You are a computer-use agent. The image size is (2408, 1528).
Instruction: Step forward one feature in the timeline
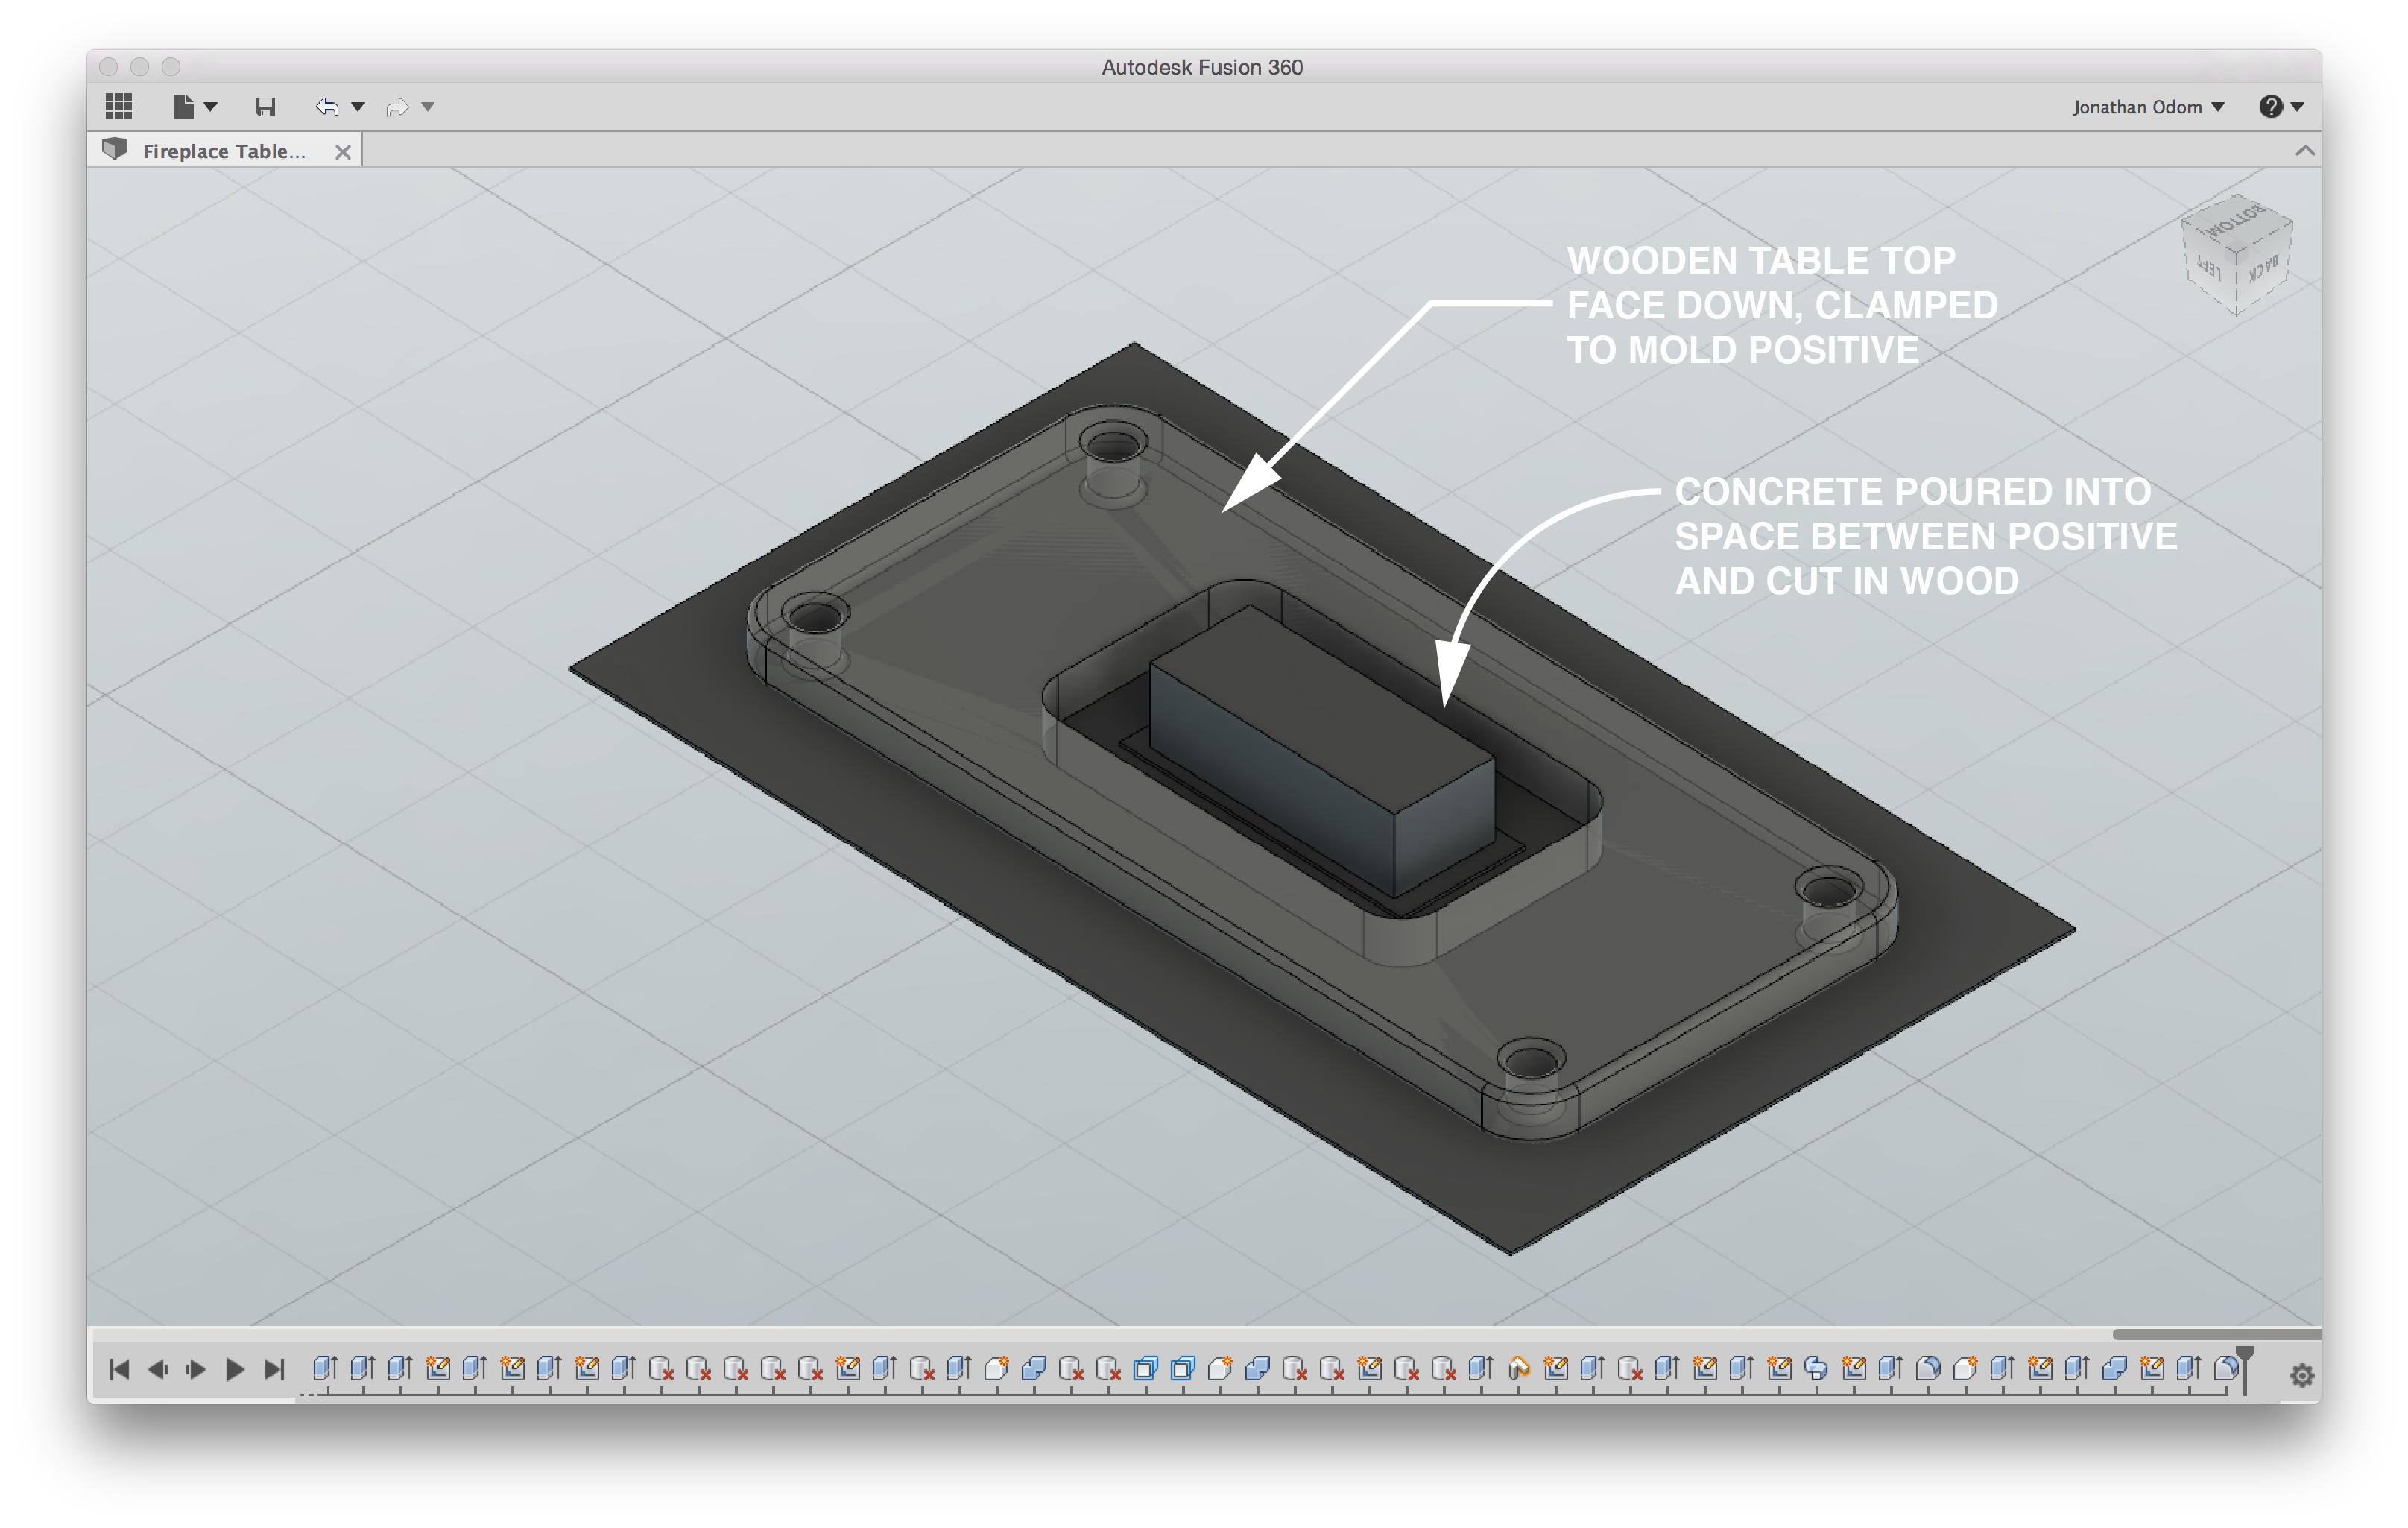coord(196,1369)
